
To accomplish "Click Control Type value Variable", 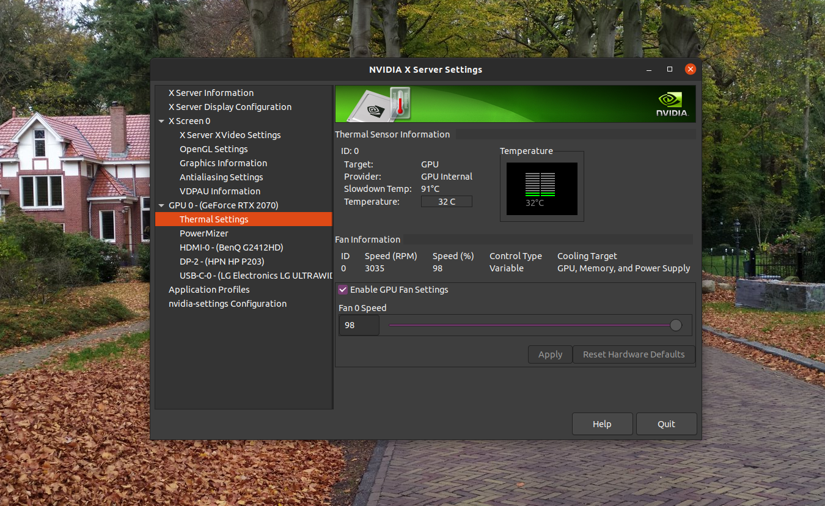I will coord(507,268).
